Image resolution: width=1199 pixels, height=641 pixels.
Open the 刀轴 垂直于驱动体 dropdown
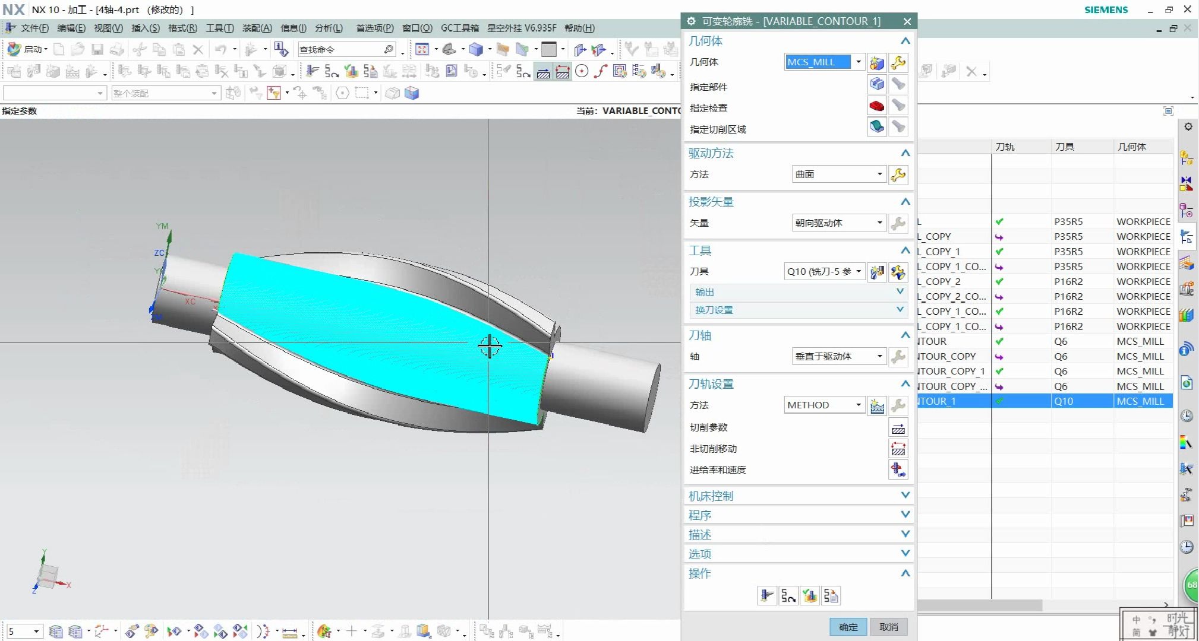point(879,357)
